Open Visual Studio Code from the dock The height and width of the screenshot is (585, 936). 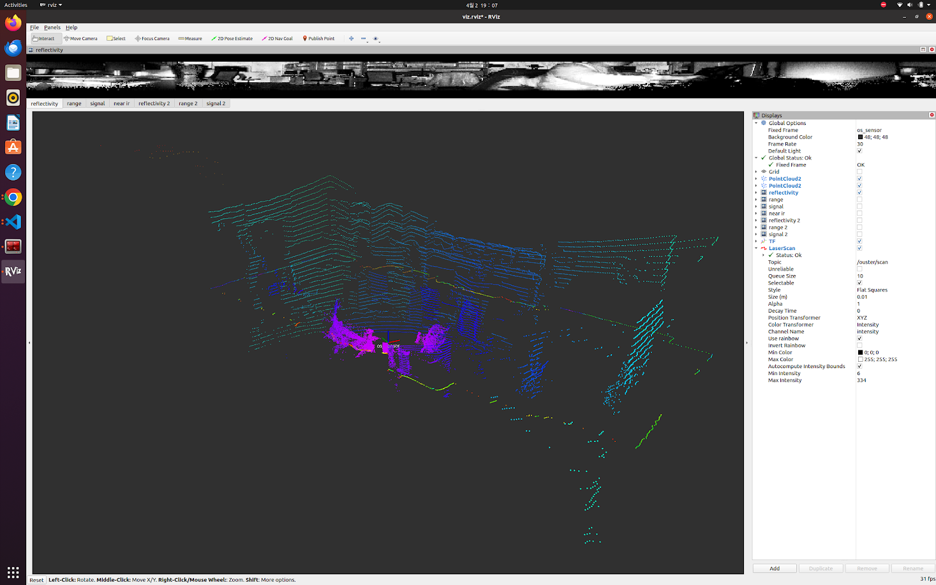13,222
